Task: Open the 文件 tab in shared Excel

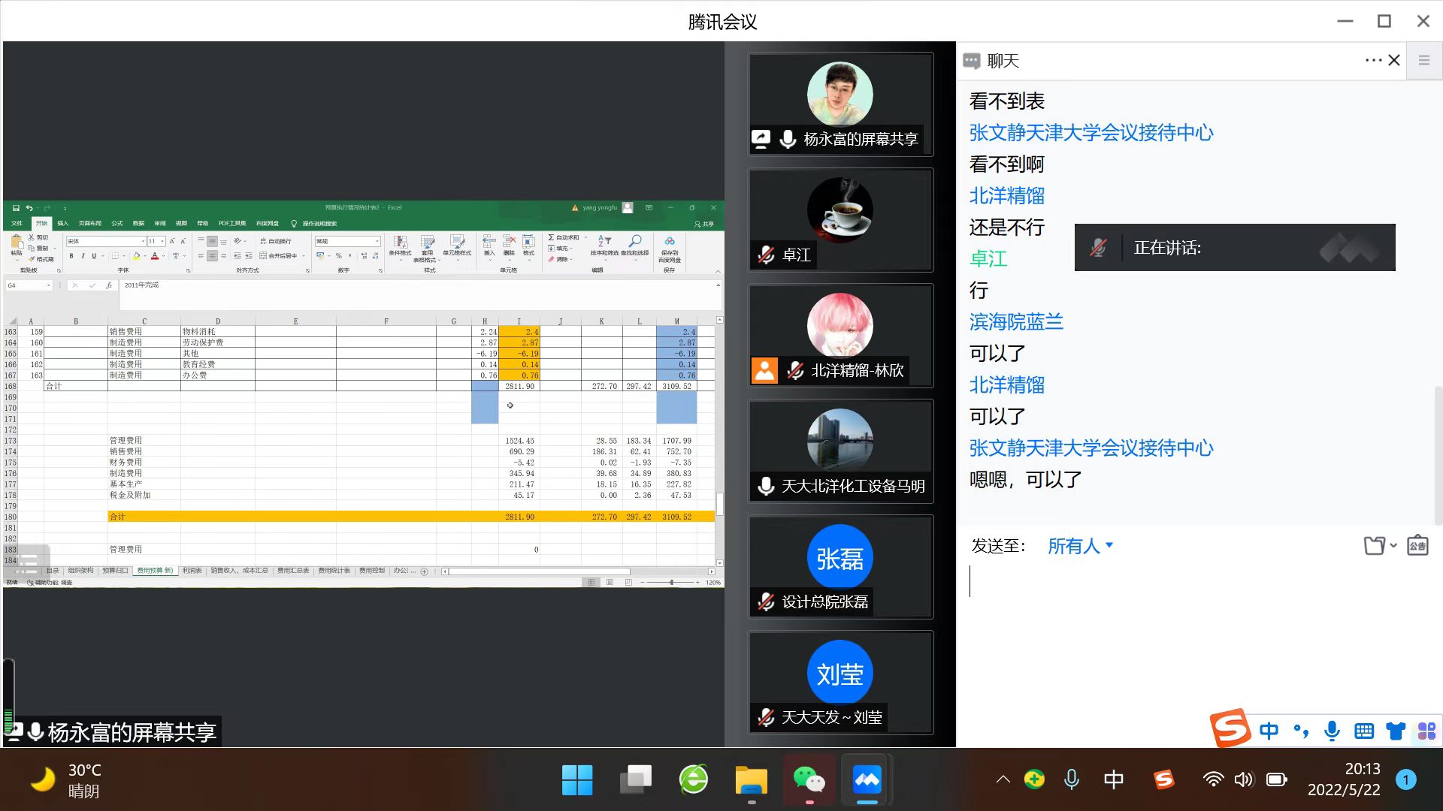Action: click(17, 223)
